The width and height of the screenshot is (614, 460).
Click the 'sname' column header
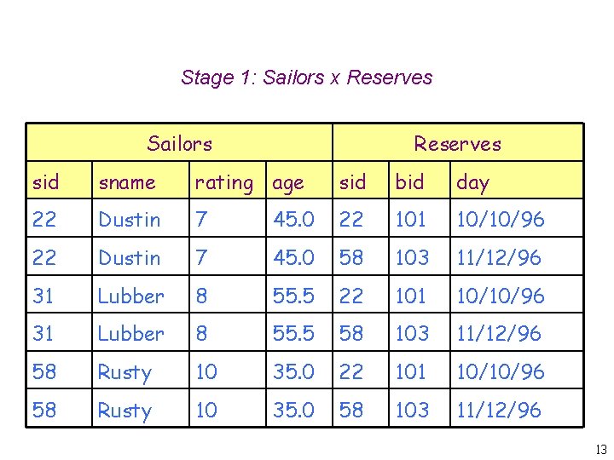pyautogui.click(x=127, y=181)
